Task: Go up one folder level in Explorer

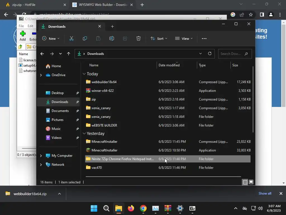Action: [x=69, y=54]
